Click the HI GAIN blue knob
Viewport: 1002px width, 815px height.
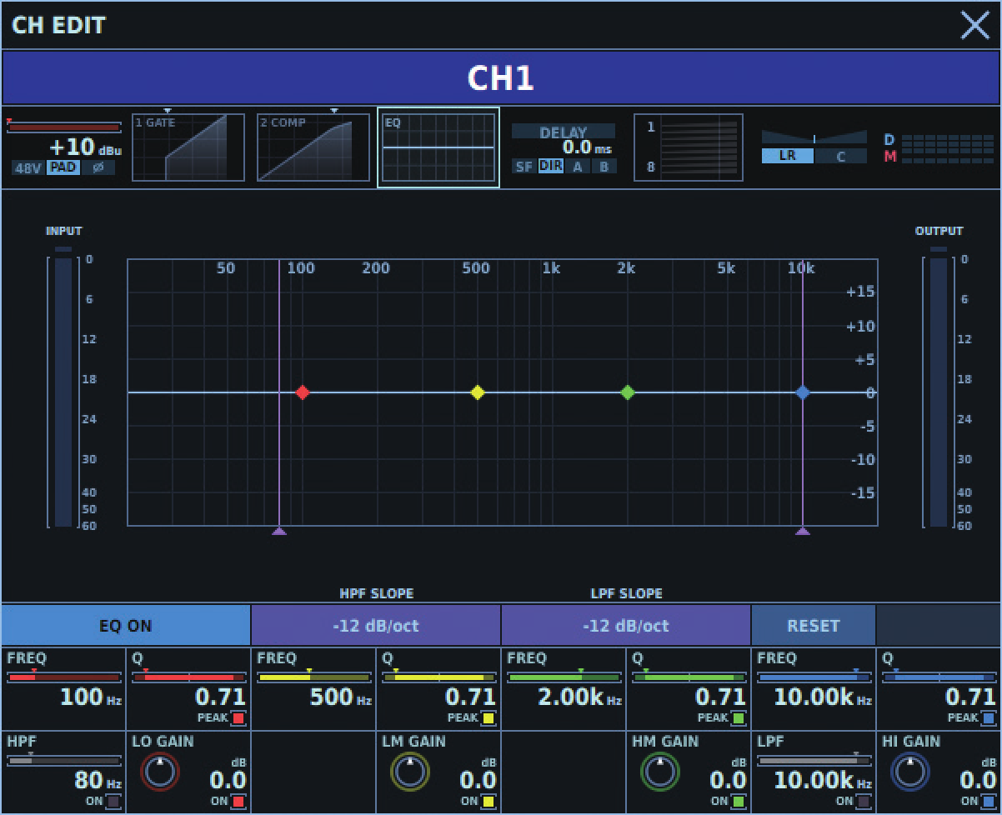(909, 772)
